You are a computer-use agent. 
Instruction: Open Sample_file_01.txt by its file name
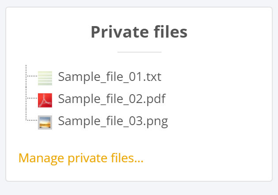click(x=109, y=77)
